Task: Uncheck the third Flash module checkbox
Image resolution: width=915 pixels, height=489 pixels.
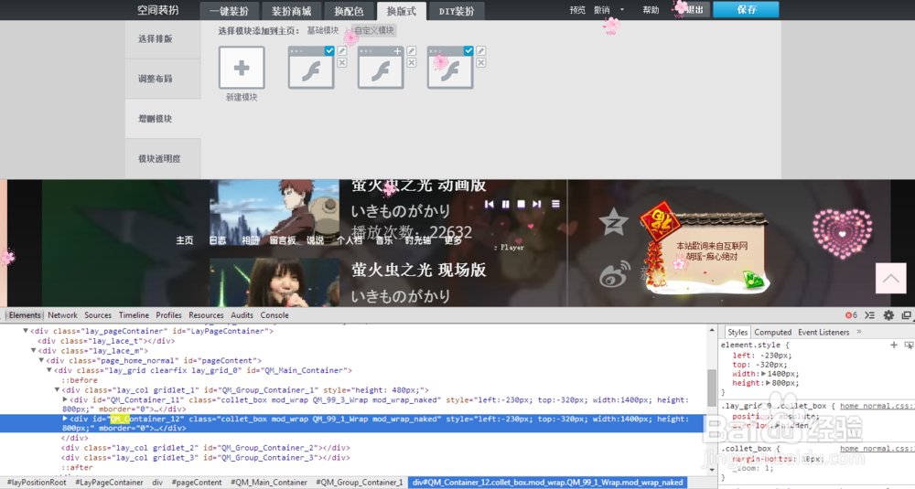Action: pos(468,51)
